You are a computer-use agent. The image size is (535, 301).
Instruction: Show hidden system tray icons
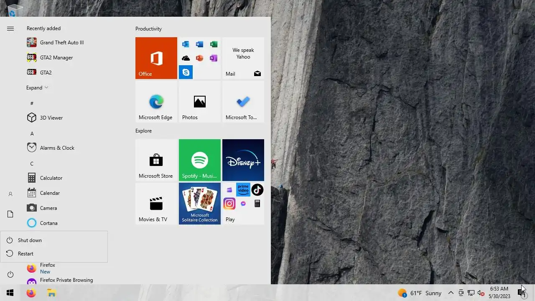451,293
